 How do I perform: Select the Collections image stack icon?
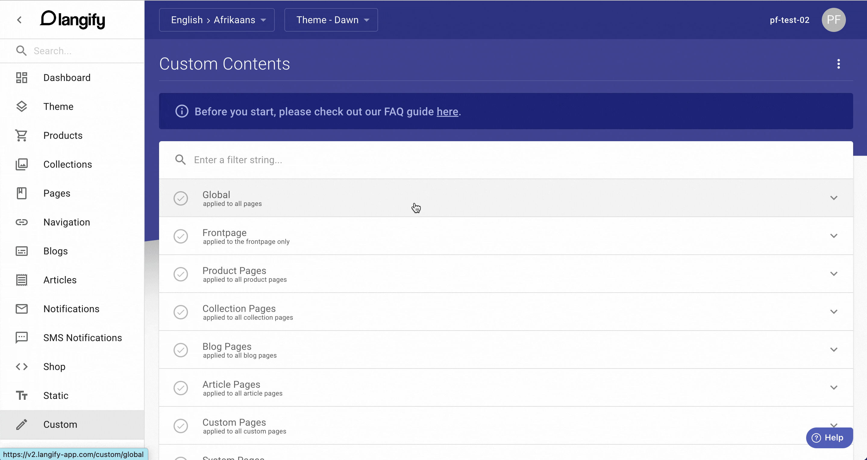22,164
